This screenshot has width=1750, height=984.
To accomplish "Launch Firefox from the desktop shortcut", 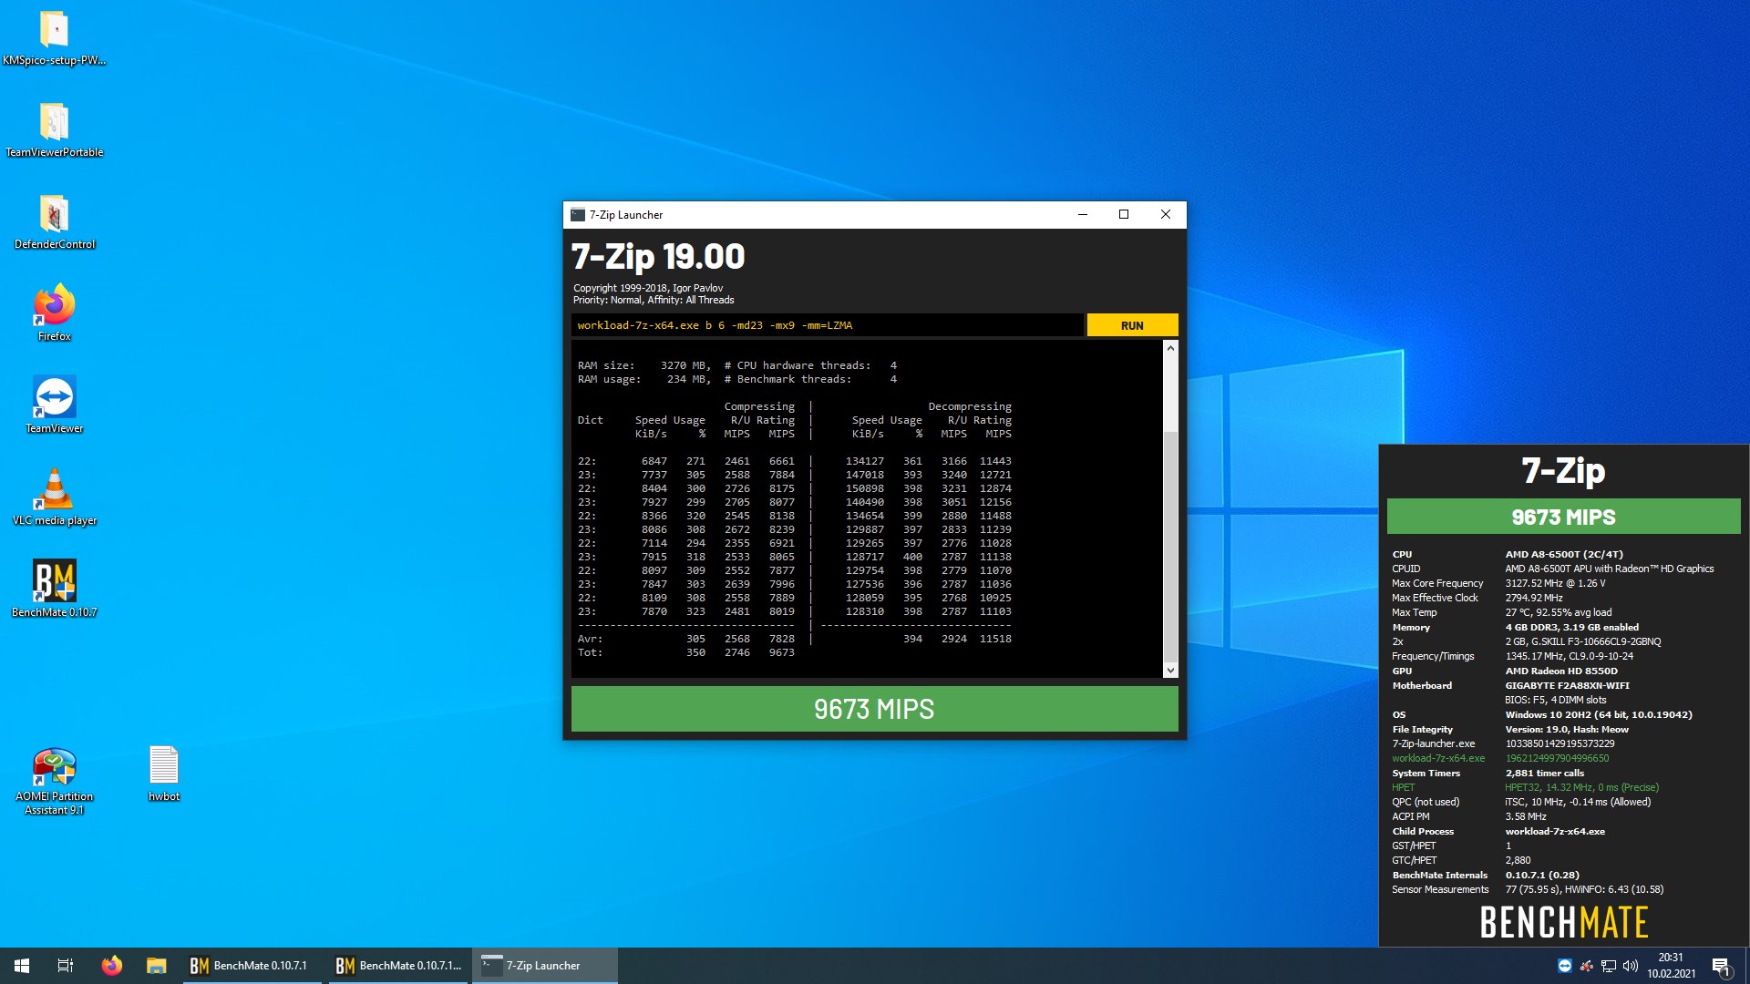I will 55,313.
